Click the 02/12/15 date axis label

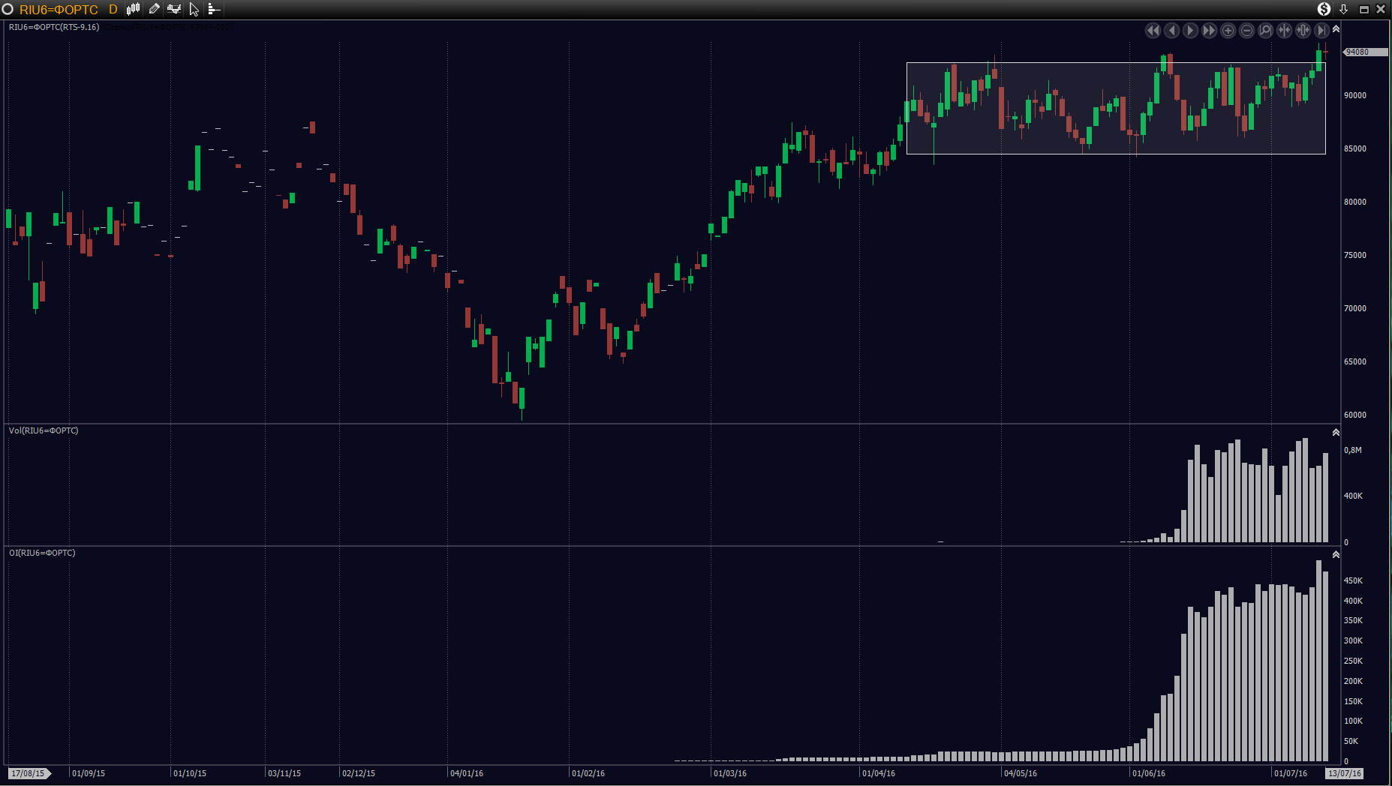coord(359,774)
